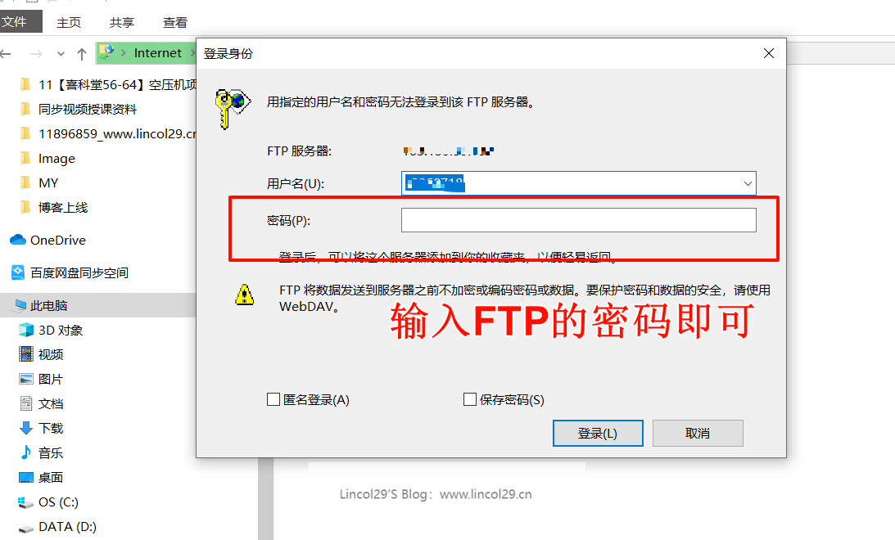Select the 百度网盘同步空间 icon

18,272
